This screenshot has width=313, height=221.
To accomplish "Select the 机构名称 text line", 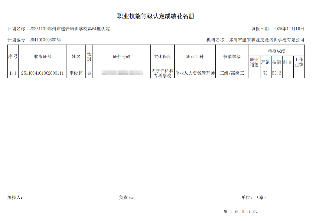I will [x=255, y=40].
